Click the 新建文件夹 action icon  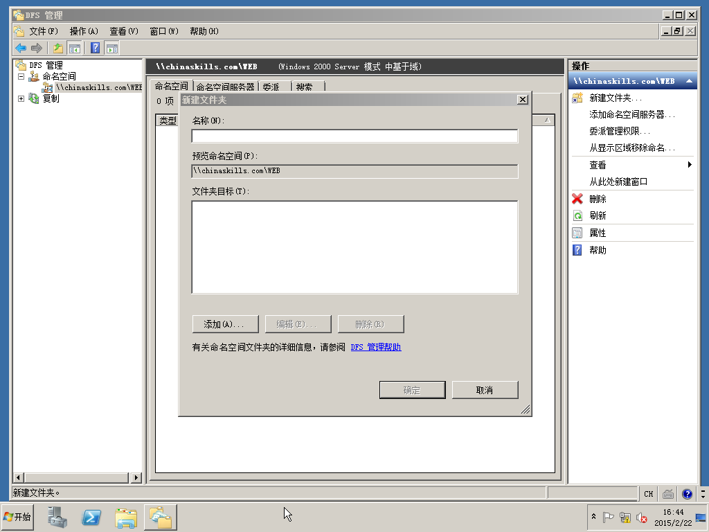pos(577,98)
